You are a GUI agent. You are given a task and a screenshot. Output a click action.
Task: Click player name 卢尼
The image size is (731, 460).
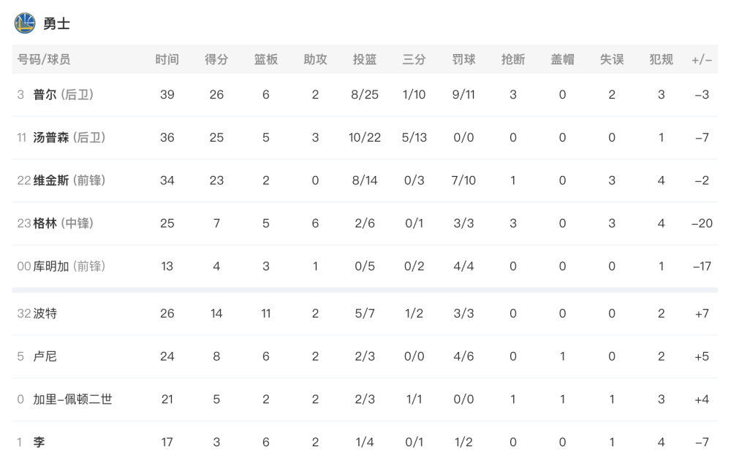click(45, 356)
